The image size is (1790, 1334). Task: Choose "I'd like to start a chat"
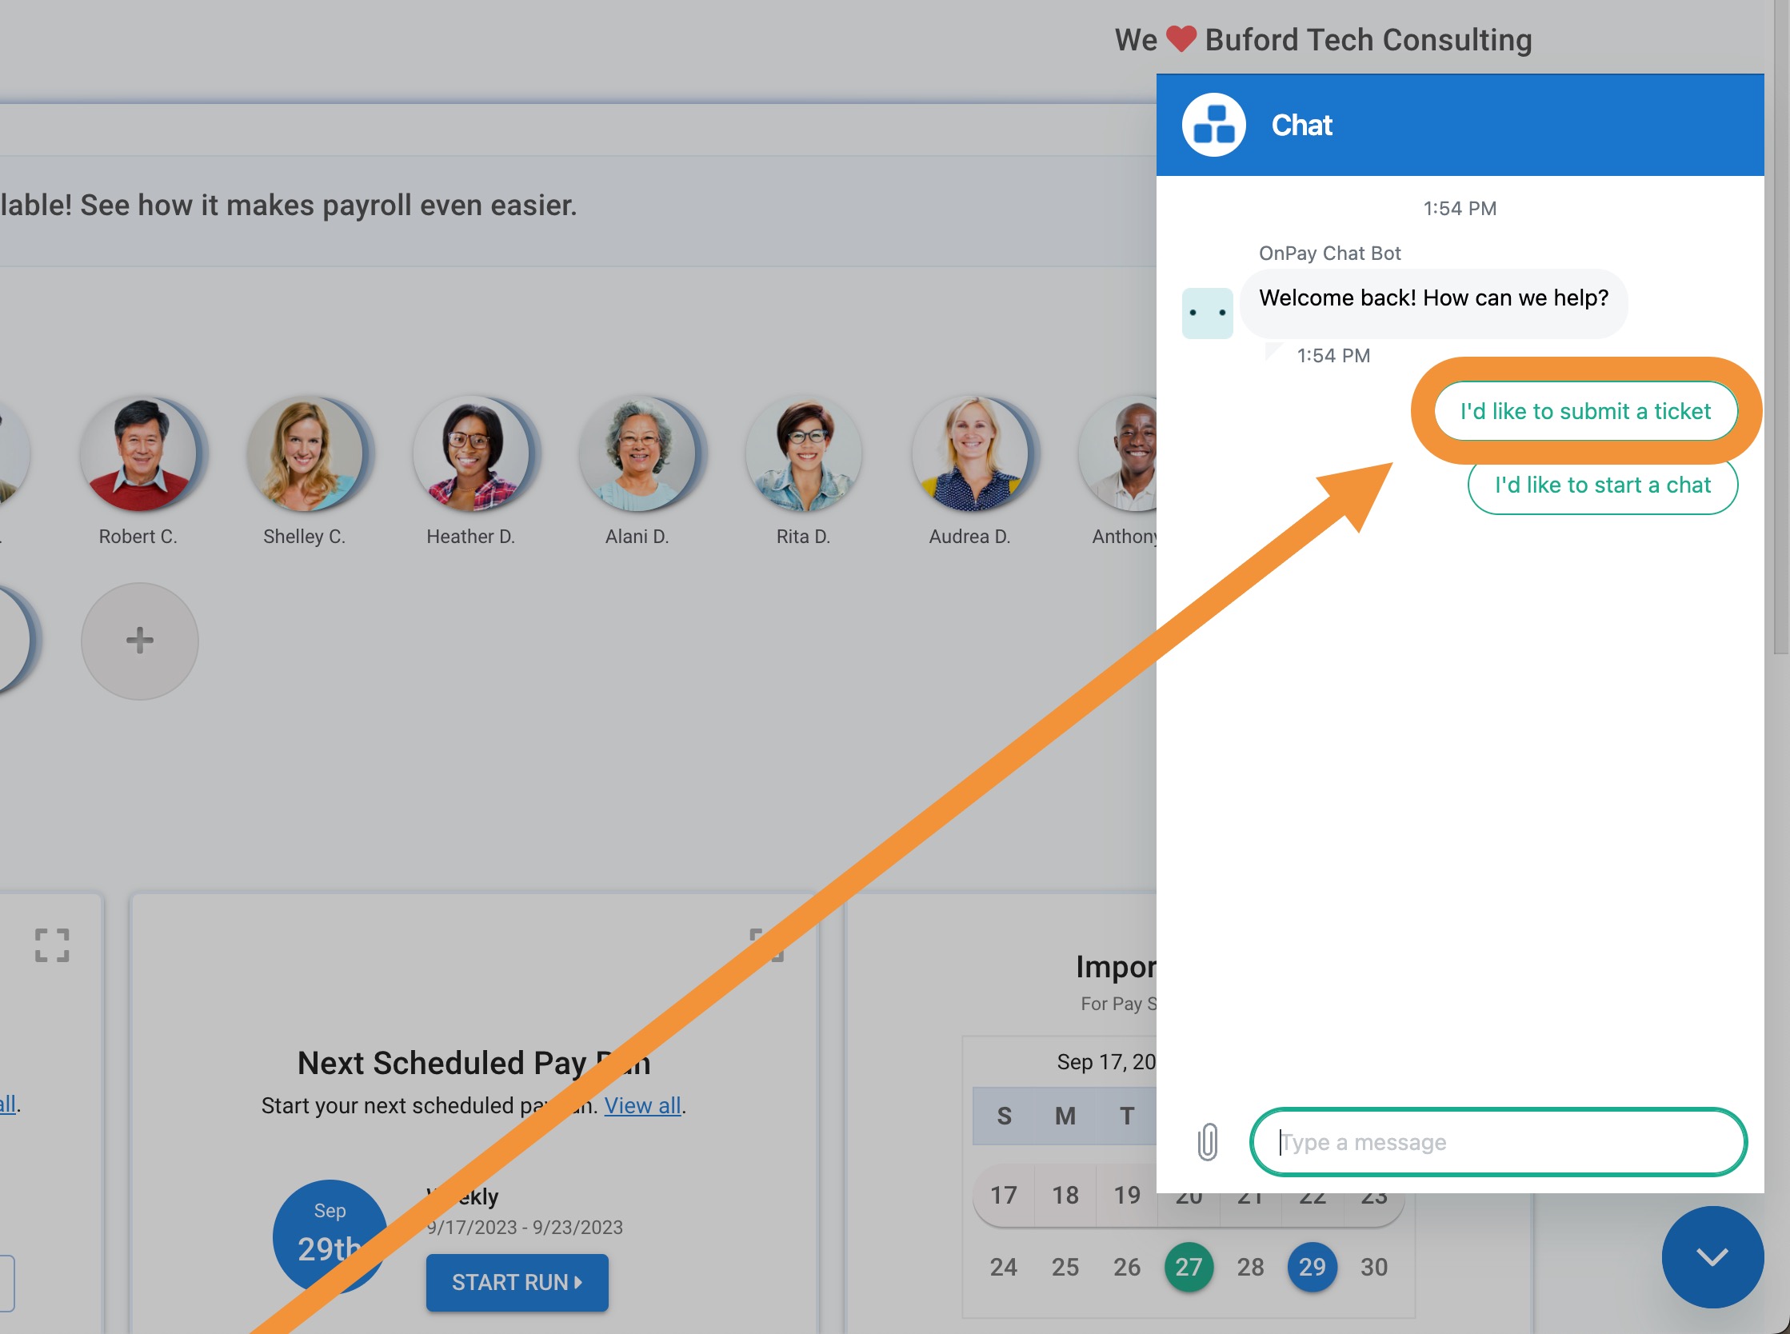1602,485
